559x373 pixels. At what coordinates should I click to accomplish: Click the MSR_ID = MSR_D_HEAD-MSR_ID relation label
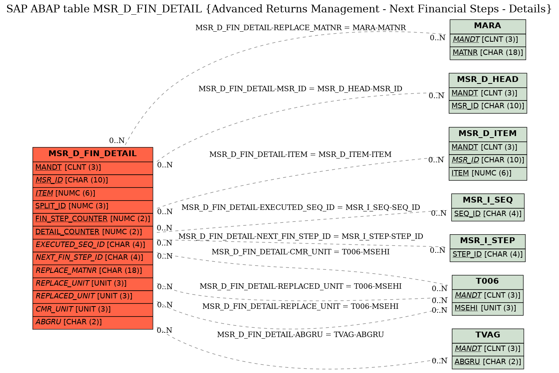pos(301,89)
